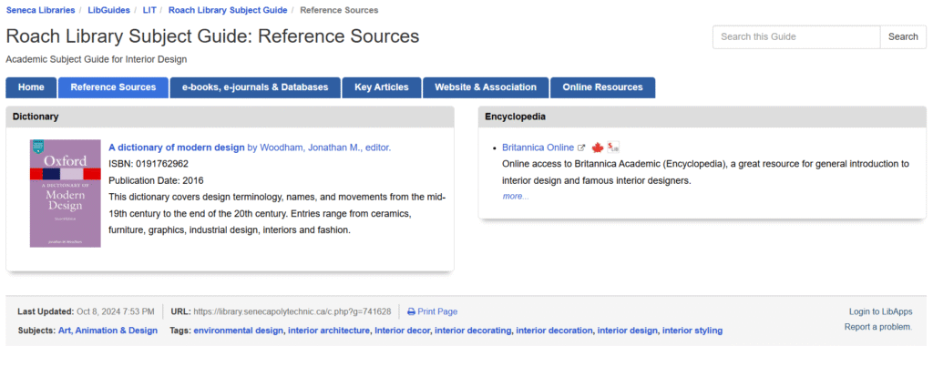This screenshot has width=933, height=377.
Task: Open Seneca Libraries breadcrumb link
Action: pos(40,10)
